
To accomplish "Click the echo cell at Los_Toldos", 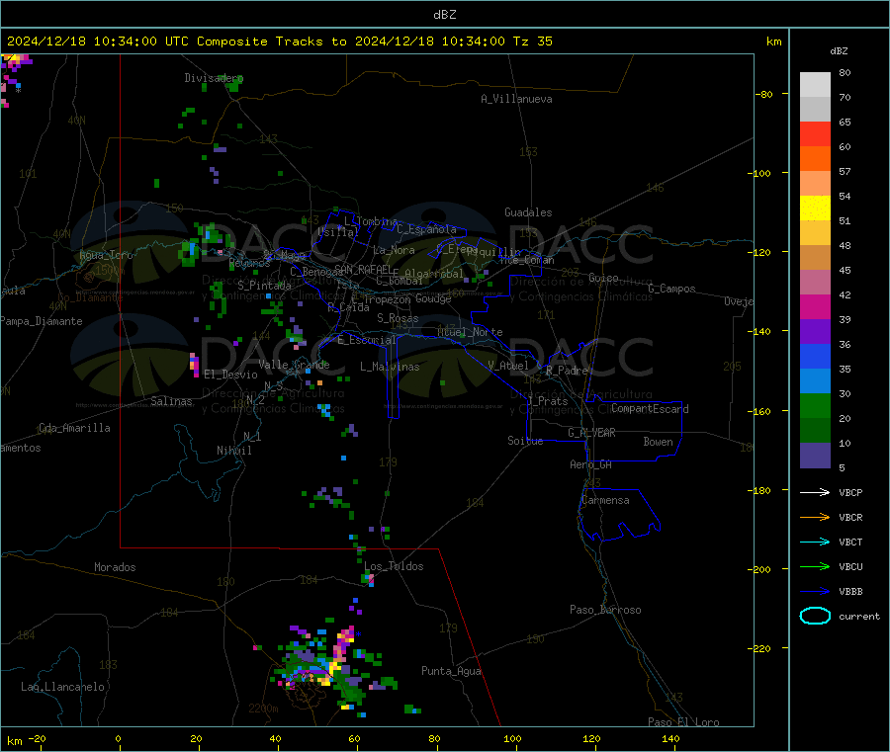I will pyautogui.click(x=368, y=580).
